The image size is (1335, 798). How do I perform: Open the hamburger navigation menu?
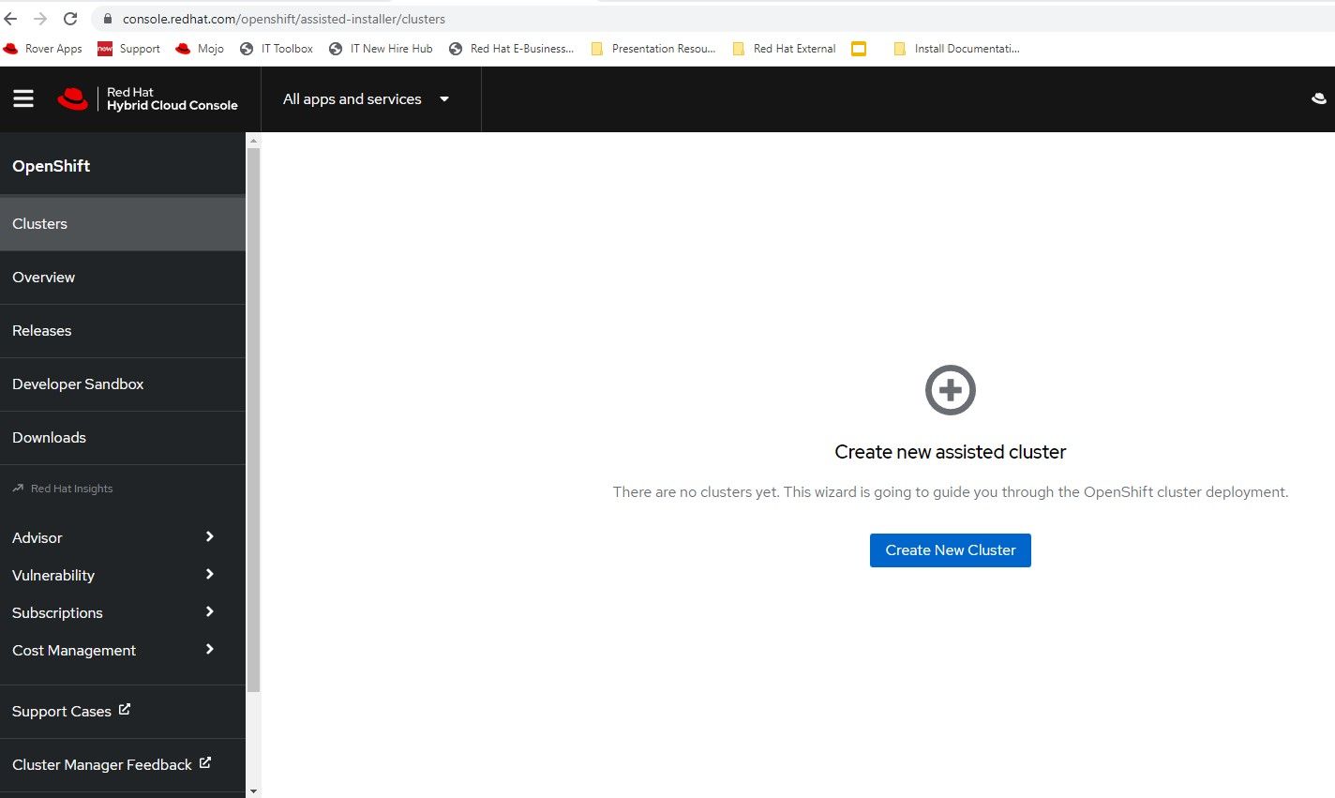pos(23,98)
